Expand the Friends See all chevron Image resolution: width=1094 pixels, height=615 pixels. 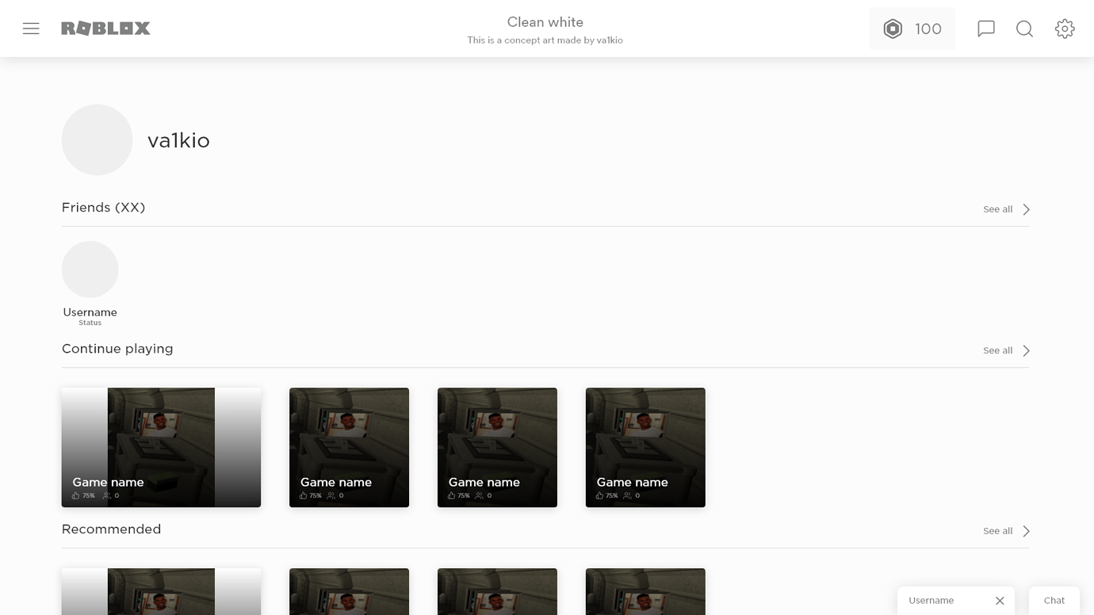coord(1026,209)
